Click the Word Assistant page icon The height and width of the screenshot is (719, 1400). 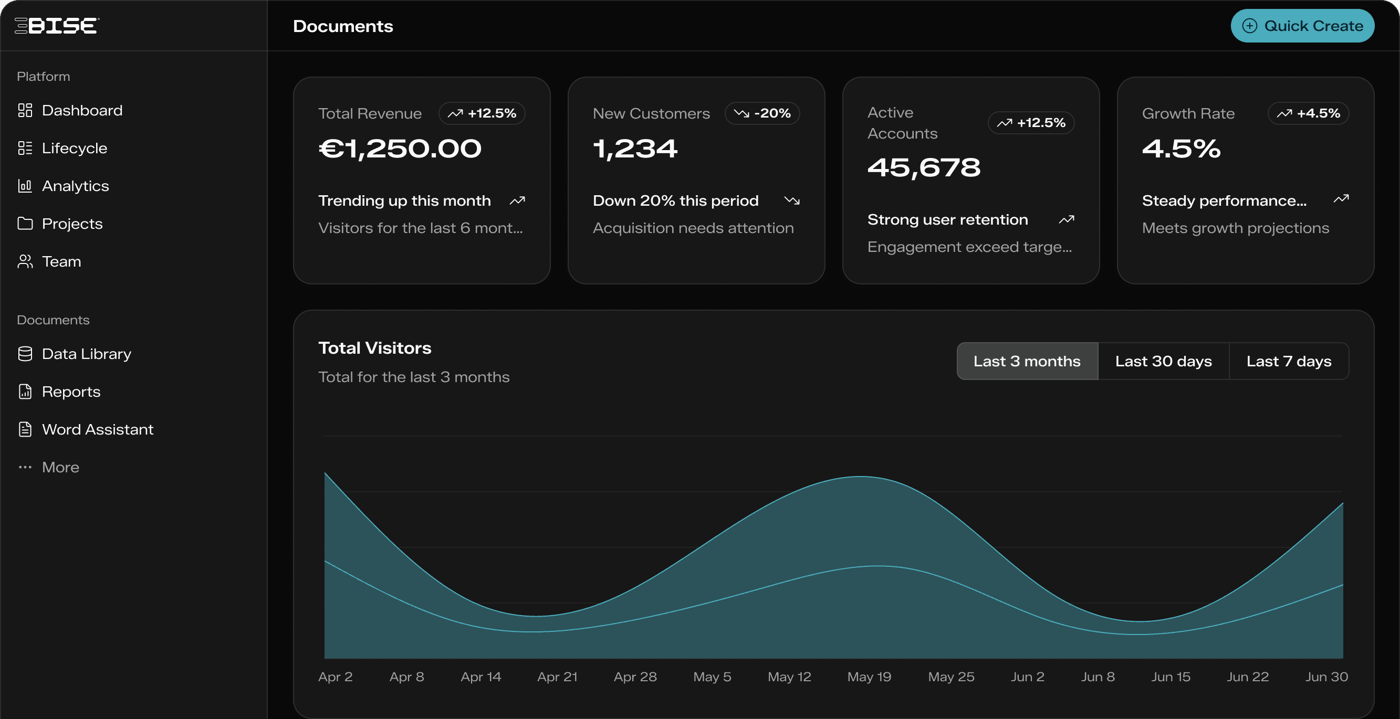pos(25,429)
